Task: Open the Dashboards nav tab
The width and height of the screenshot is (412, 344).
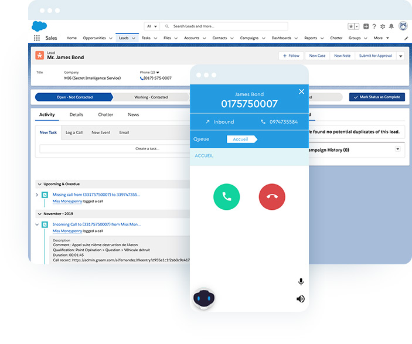Action: [x=281, y=38]
